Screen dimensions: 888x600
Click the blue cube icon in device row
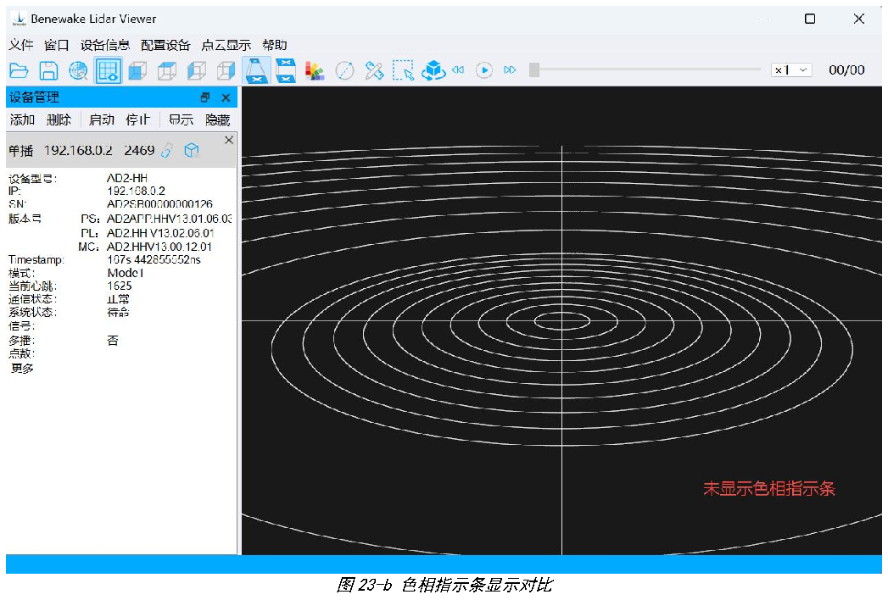click(192, 151)
